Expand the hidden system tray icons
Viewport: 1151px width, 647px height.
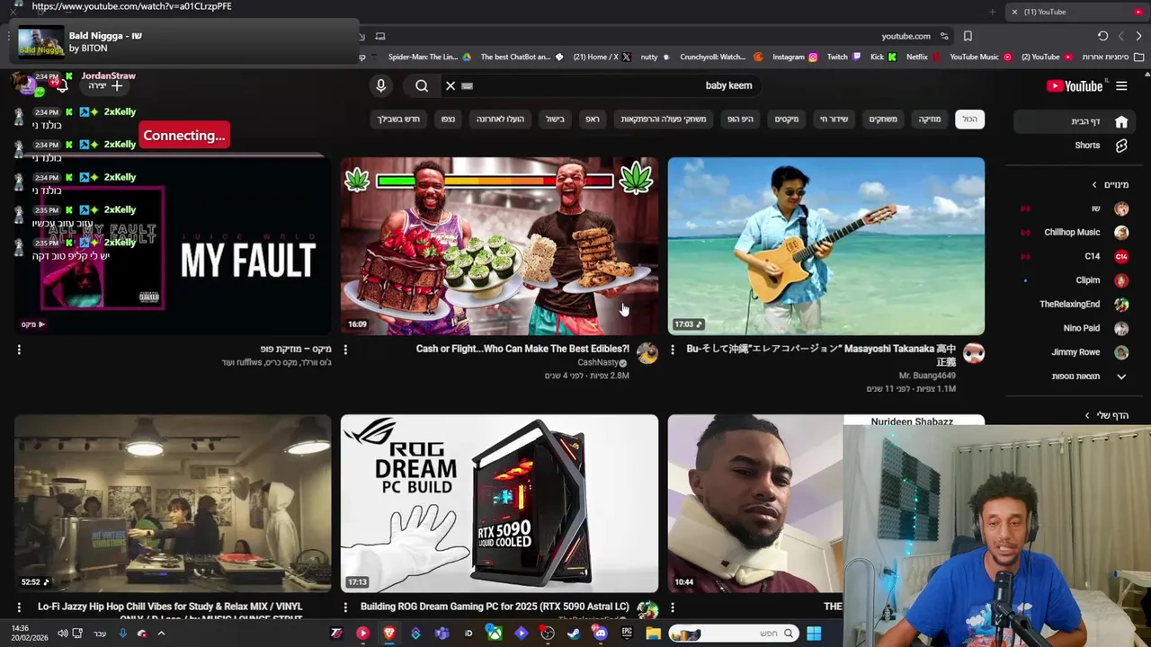pos(161,634)
